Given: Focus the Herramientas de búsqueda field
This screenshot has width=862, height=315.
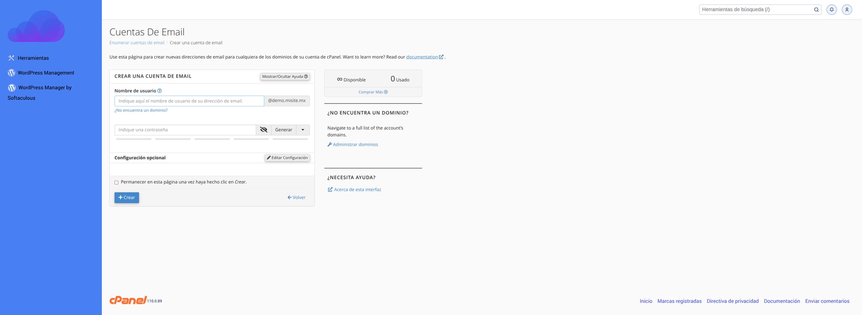Looking at the screenshot, I should [756, 9].
